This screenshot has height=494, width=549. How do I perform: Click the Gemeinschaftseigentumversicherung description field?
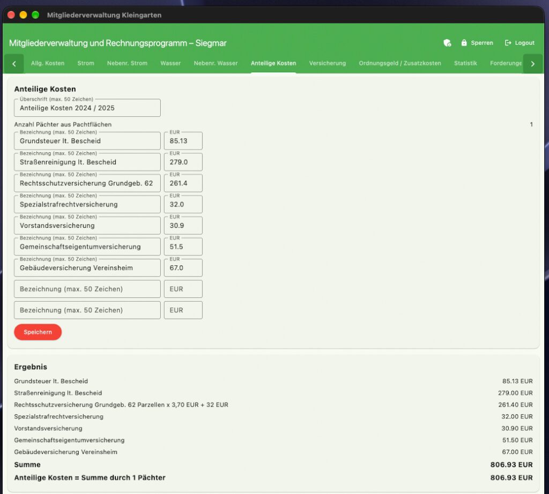tap(87, 246)
